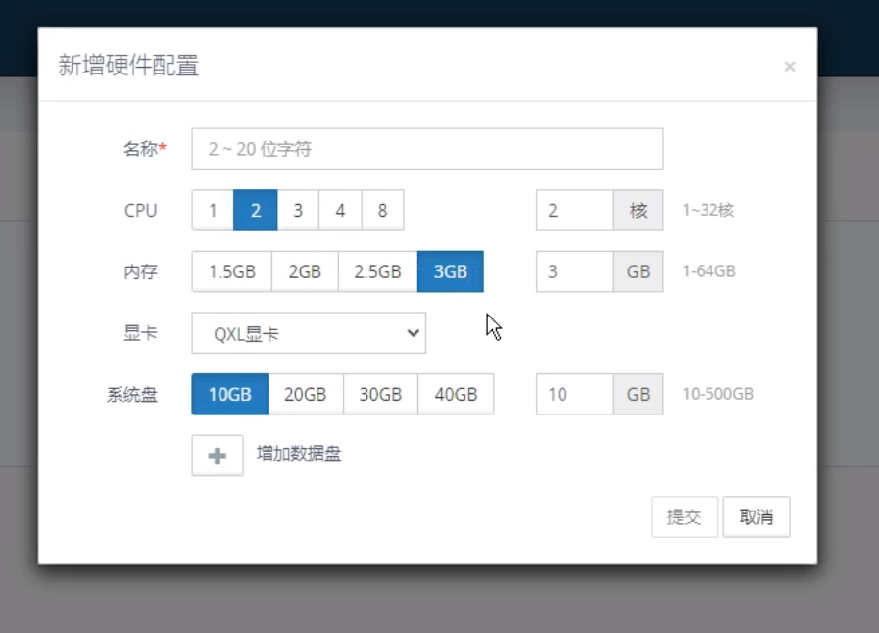The width and height of the screenshot is (879, 633).
Task: Select the 3GB memory button
Action: [x=451, y=272]
